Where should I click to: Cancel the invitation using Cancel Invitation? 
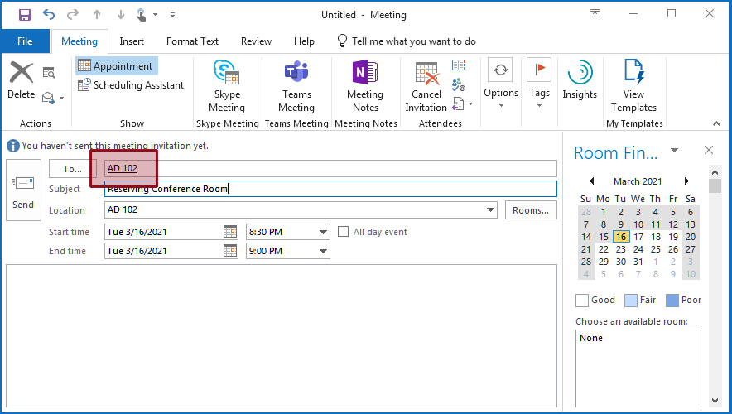coord(426,86)
